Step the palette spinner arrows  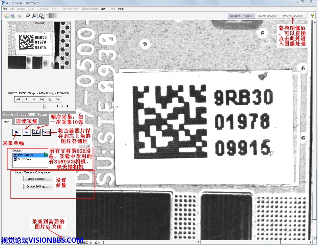[47, 16]
